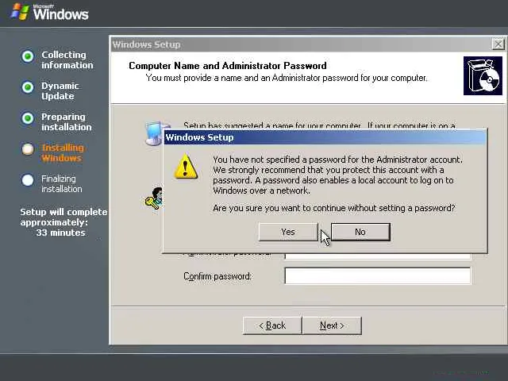Viewport: 508px width, 381px height.
Task: Click the 'Installing Windows' orange step label
Action: pos(63,153)
